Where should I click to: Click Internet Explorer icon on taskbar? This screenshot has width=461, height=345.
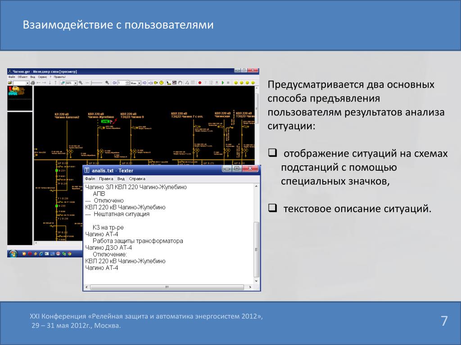41,254
